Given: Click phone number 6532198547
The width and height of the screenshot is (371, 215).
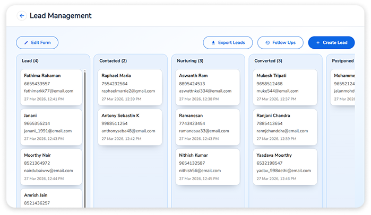Looking at the screenshot, I should click(270, 163).
